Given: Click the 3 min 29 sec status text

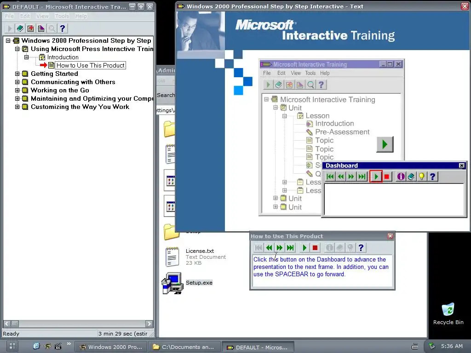Looking at the screenshot, I should pos(122,334).
